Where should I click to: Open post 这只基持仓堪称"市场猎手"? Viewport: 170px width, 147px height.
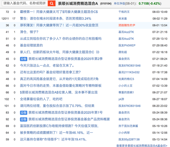tap(53, 139)
